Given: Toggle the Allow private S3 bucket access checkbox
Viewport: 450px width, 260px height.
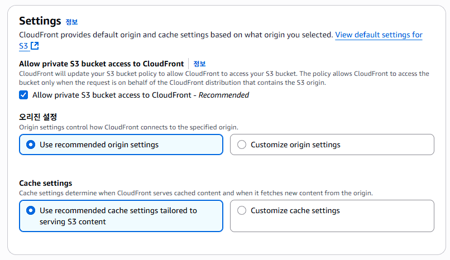Looking at the screenshot, I should coord(23,95).
